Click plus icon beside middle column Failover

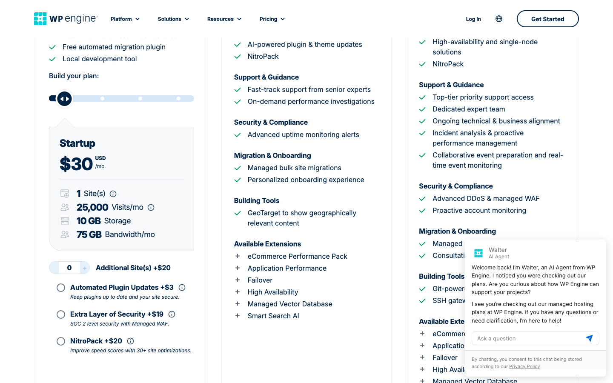pyautogui.click(x=238, y=280)
